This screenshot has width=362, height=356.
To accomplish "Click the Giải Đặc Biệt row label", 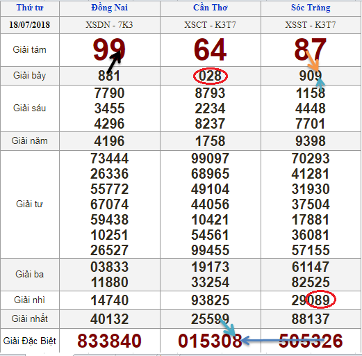I will pos(30,341).
